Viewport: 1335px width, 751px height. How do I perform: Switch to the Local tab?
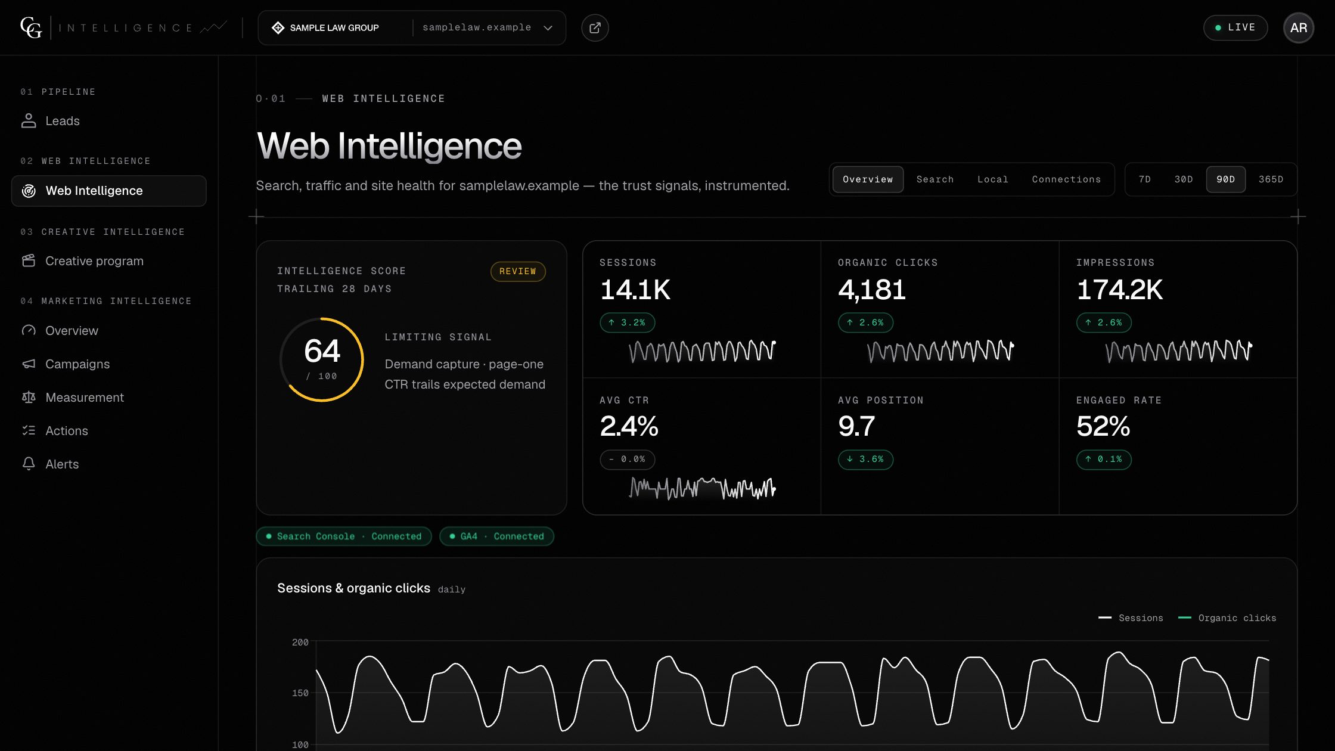pos(993,179)
